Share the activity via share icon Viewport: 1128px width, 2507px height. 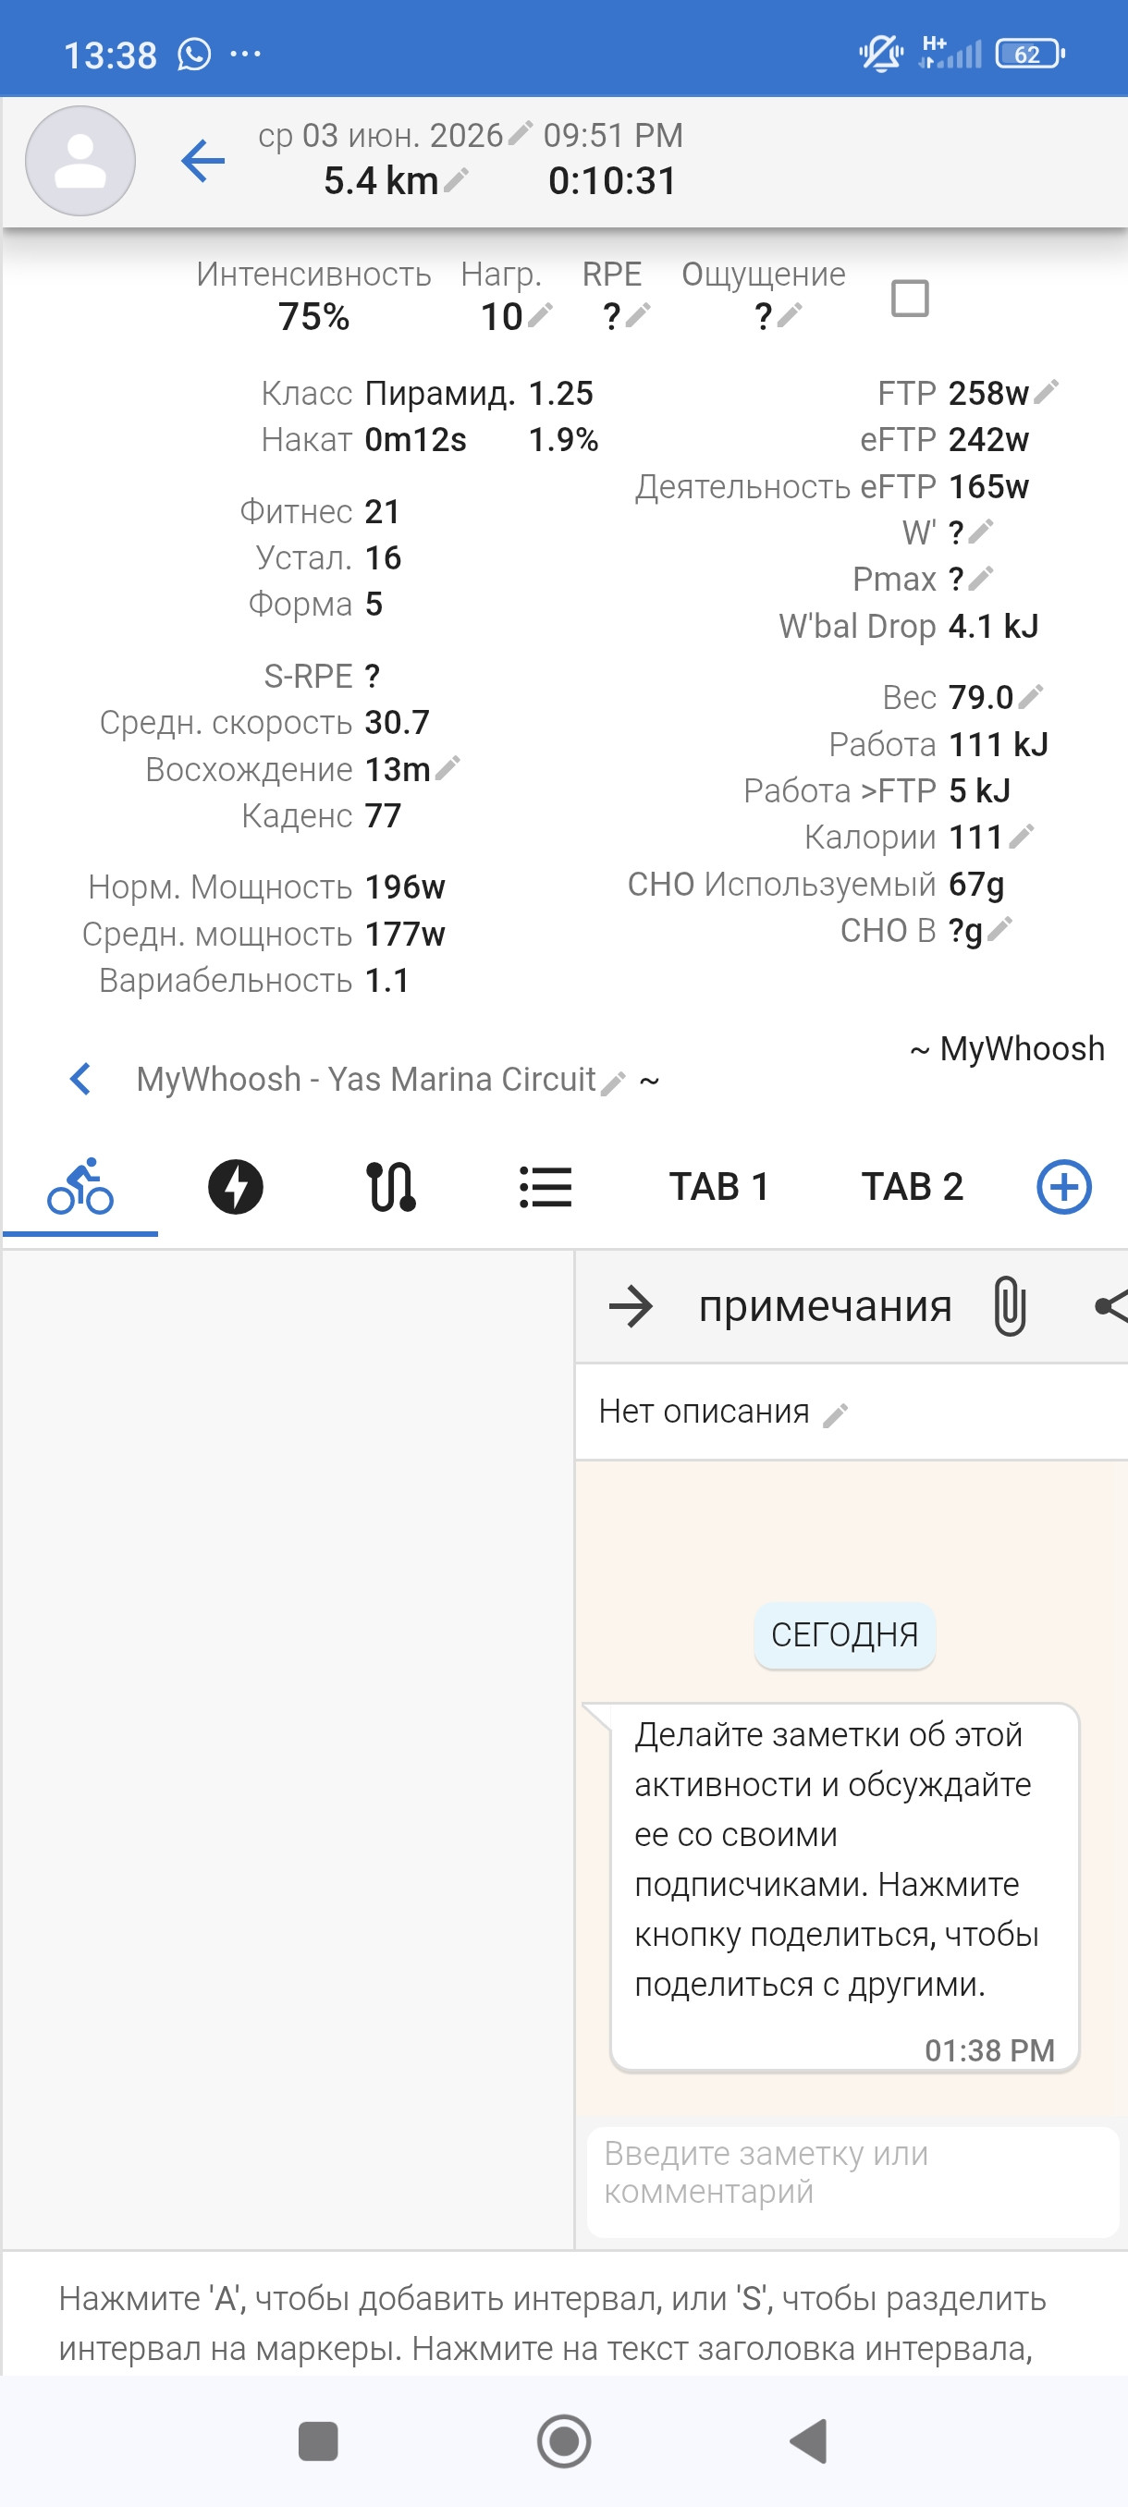[x=1111, y=1306]
